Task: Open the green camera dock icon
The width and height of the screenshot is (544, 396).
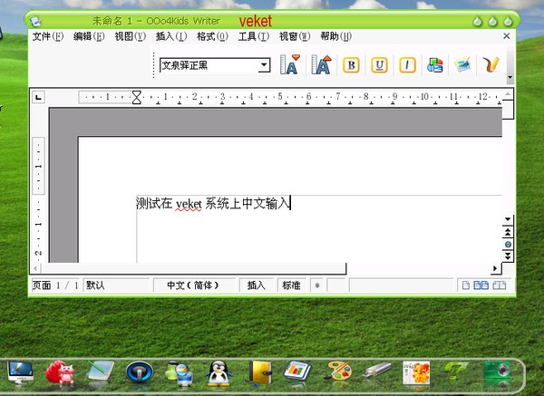Action: (x=497, y=372)
